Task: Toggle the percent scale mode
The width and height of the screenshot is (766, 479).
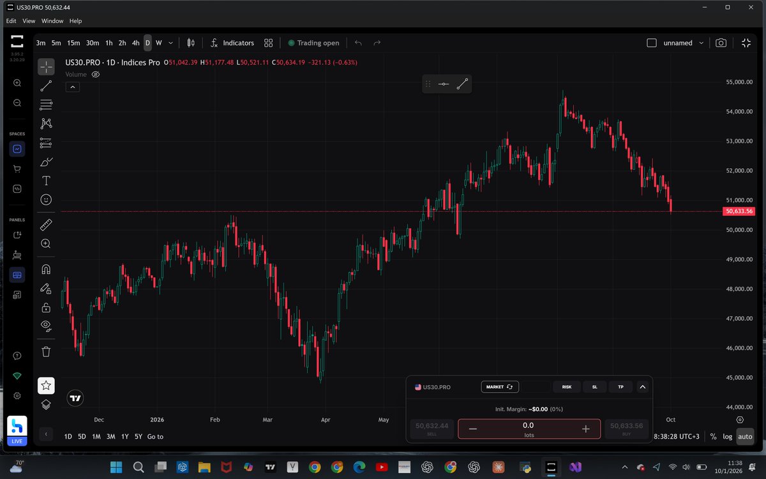Action: (x=713, y=436)
